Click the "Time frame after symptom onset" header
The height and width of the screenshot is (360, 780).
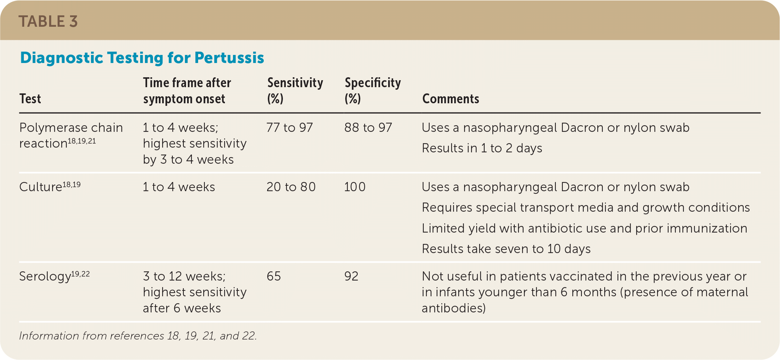[187, 91]
